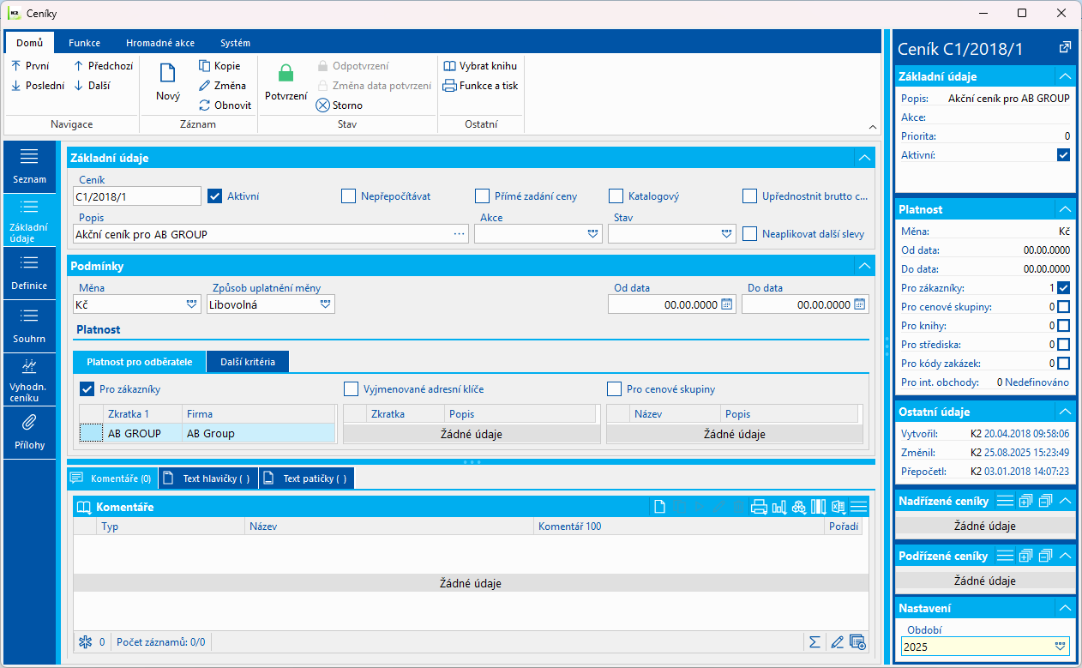
Task: Open Vyhodn. ceníku evaluation in sidebar
Action: pos(29,379)
